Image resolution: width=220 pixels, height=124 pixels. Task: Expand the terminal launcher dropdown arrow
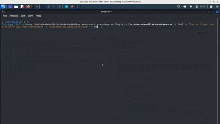coord(37,7)
